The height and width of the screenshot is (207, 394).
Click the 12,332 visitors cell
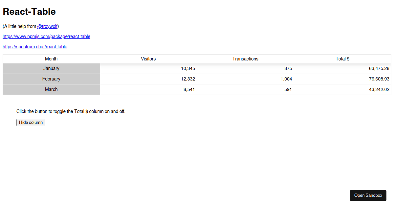tap(148, 79)
